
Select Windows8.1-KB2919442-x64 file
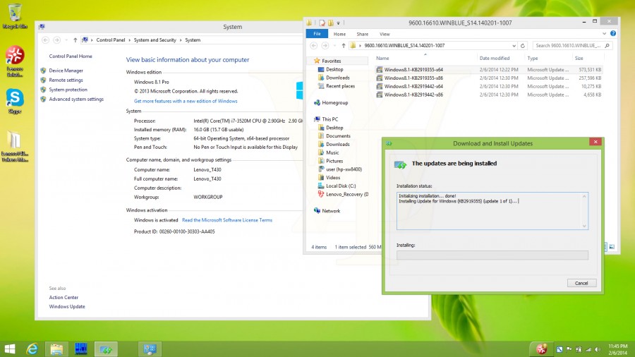tap(413, 86)
